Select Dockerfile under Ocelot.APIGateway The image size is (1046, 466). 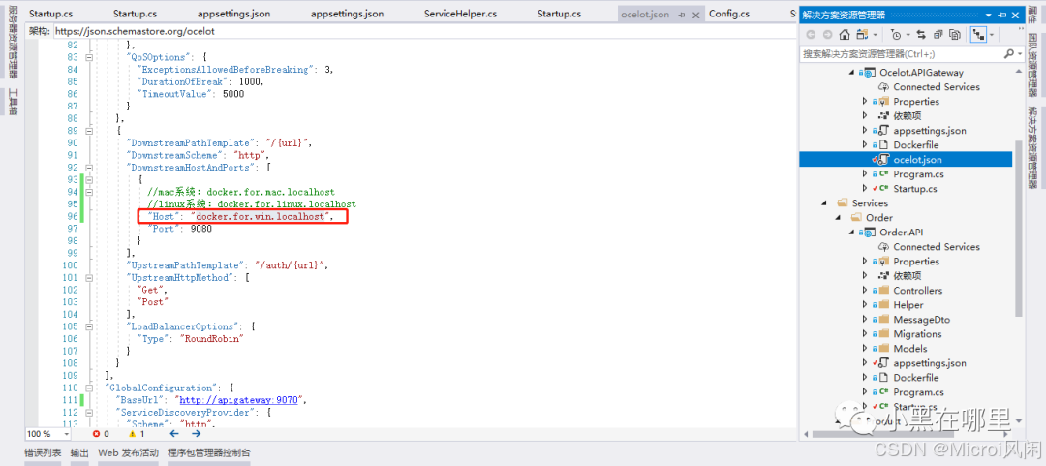pos(915,145)
